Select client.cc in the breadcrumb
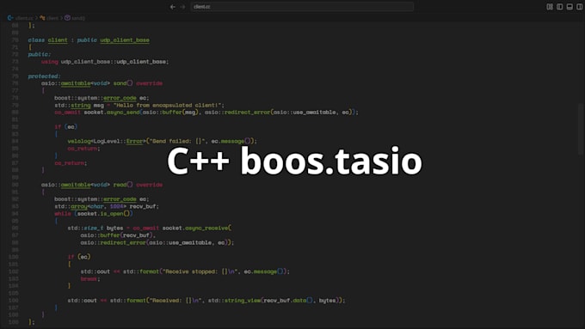The width and height of the screenshot is (585, 329). [x=24, y=18]
